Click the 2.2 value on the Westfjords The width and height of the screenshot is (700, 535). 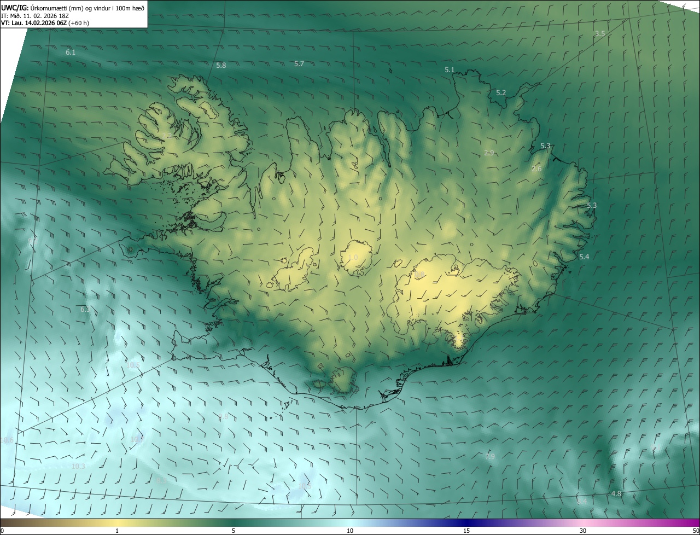(167, 136)
